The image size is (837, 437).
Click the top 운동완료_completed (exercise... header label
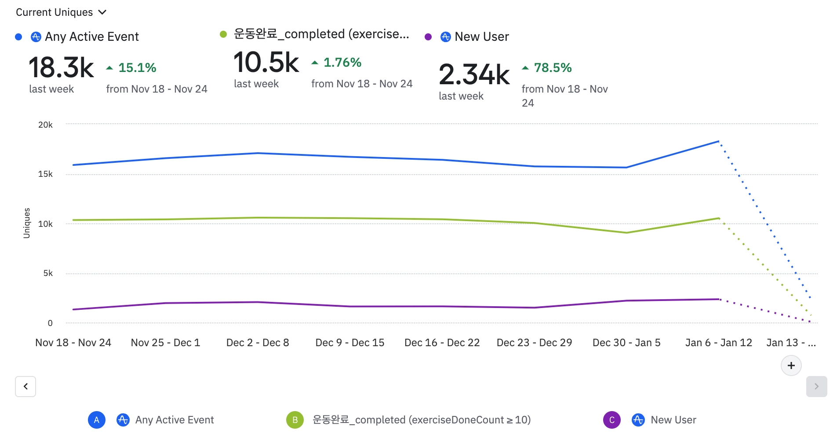point(321,34)
